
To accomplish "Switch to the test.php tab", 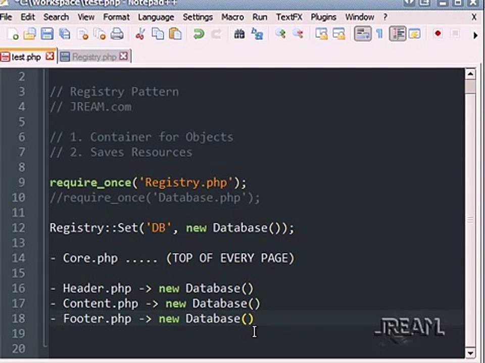I will tap(26, 57).
